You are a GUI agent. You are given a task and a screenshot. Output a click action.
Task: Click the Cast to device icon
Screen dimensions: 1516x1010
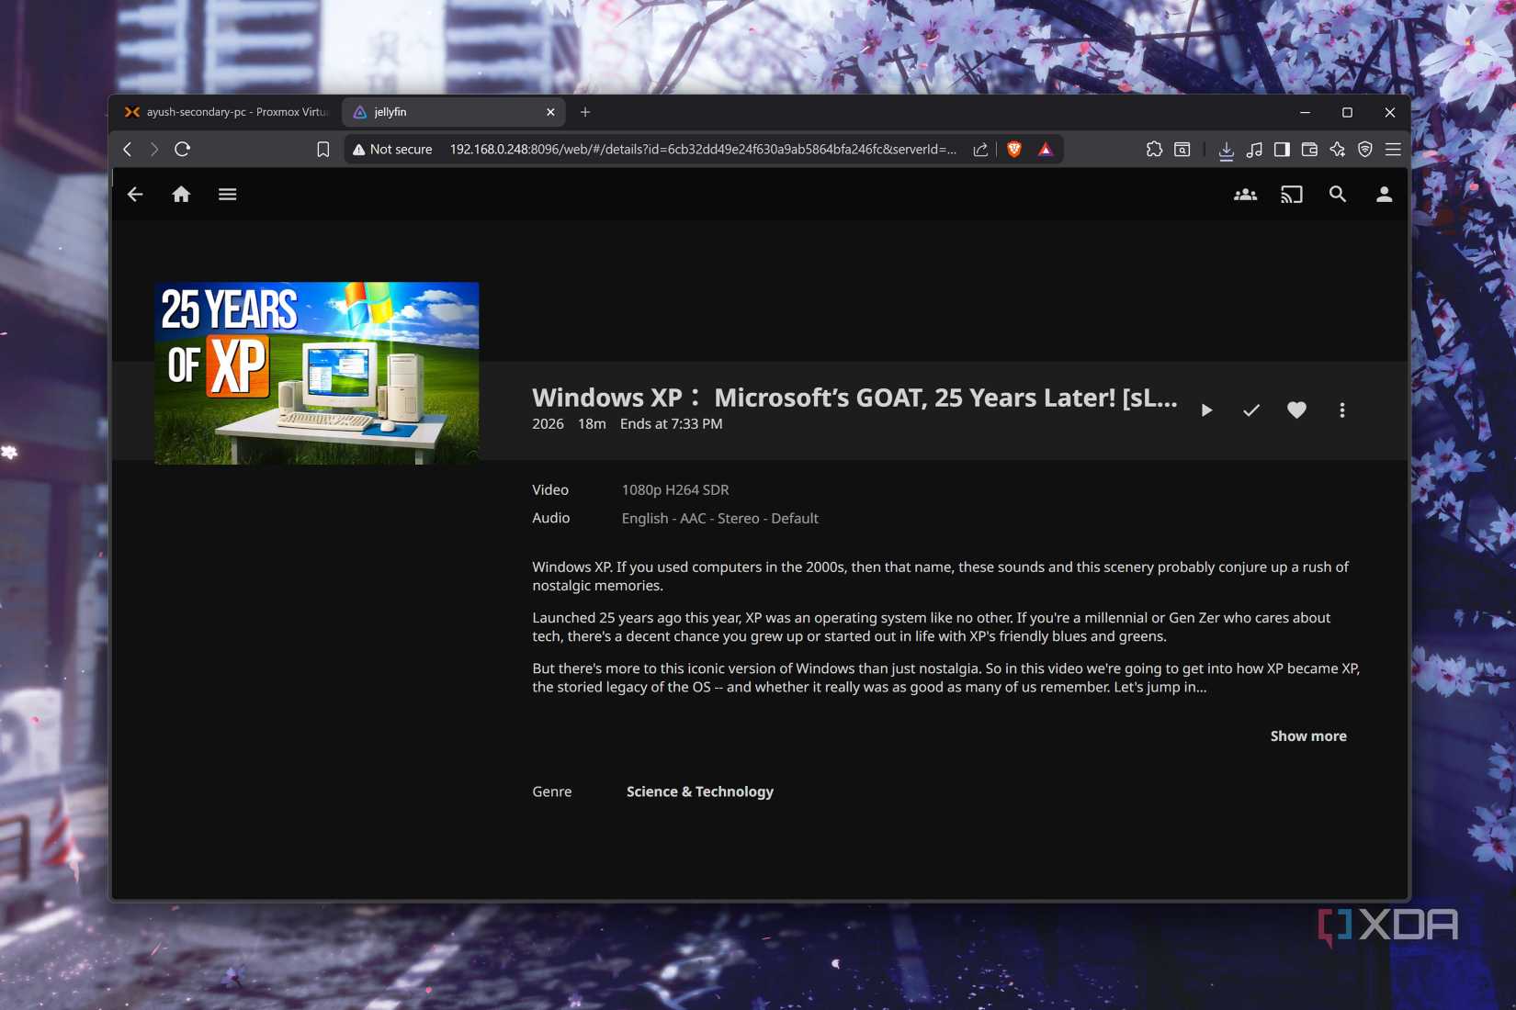click(x=1292, y=195)
